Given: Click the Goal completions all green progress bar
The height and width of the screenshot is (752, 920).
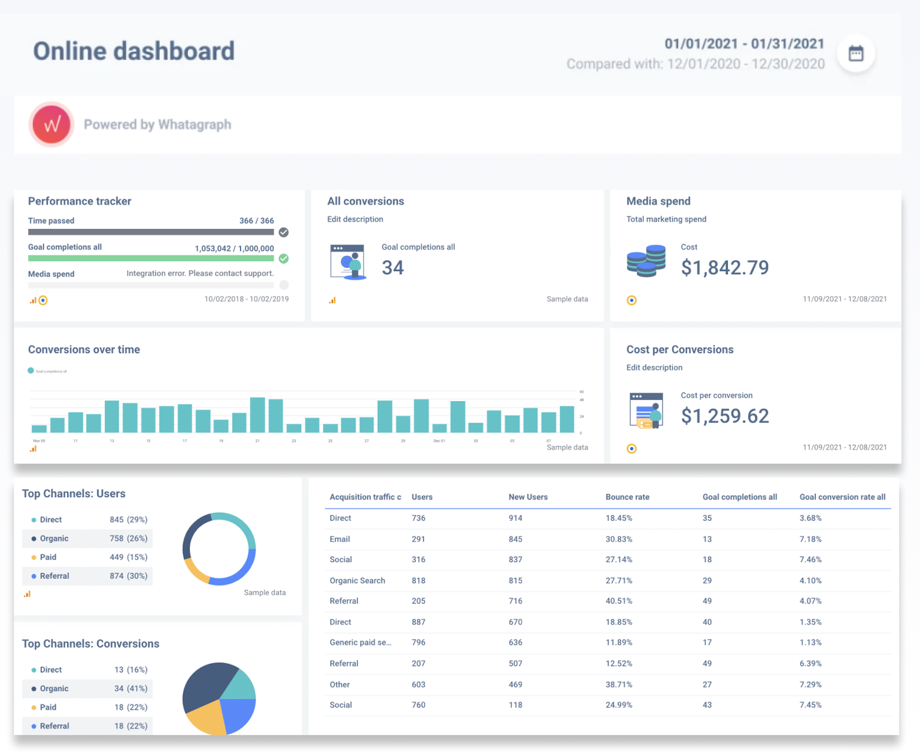Looking at the screenshot, I should [x=151, y=258].
